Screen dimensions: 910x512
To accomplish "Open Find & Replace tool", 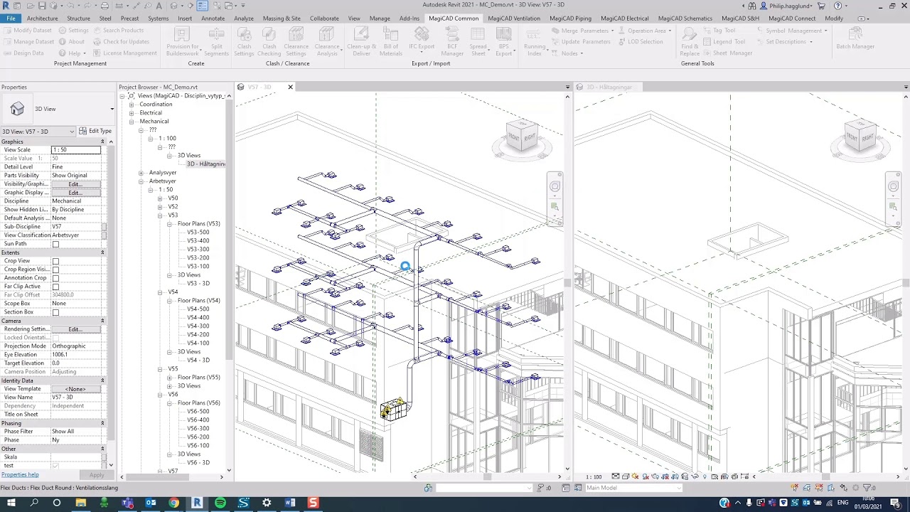I will [689, 41].
